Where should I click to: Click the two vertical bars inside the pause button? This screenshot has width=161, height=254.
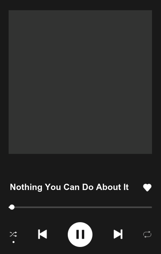click(x=80, y=234)
